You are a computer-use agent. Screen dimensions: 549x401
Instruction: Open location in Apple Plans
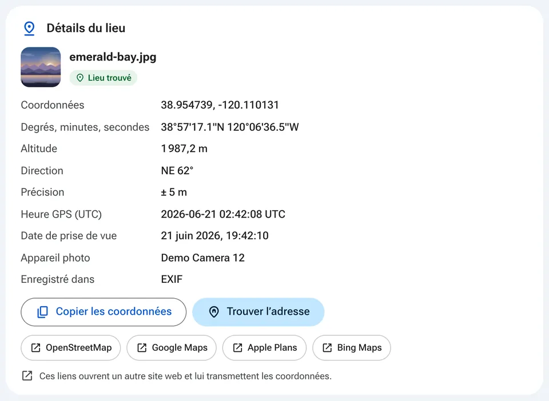coord(264,347)
